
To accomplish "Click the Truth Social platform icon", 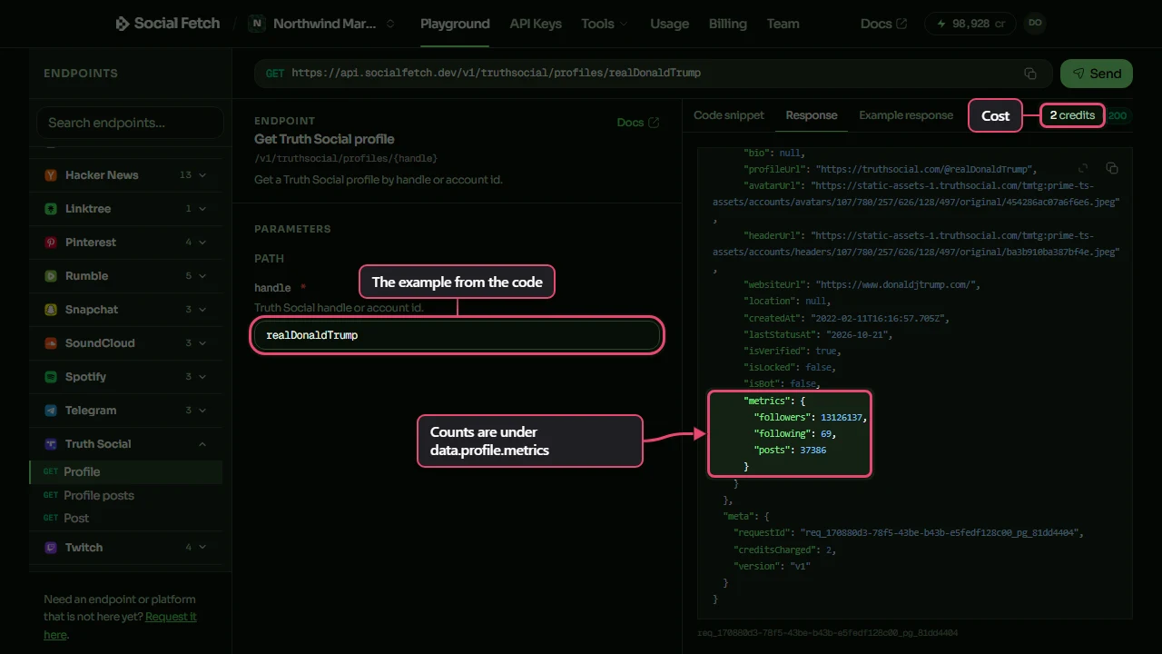I will [x=51, y=444].
